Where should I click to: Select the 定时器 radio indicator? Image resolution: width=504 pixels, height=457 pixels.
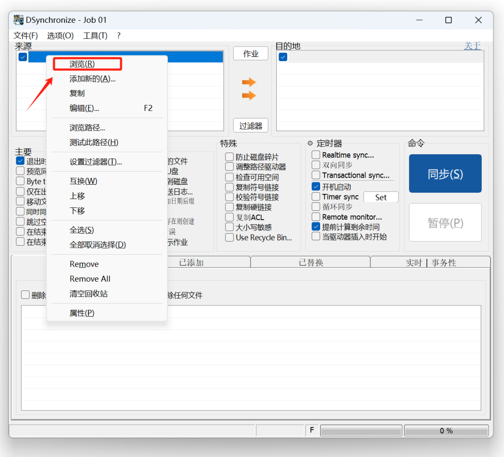coord(310,143)
